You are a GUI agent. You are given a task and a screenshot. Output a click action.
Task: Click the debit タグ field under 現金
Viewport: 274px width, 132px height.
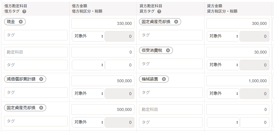pos(36,35)
